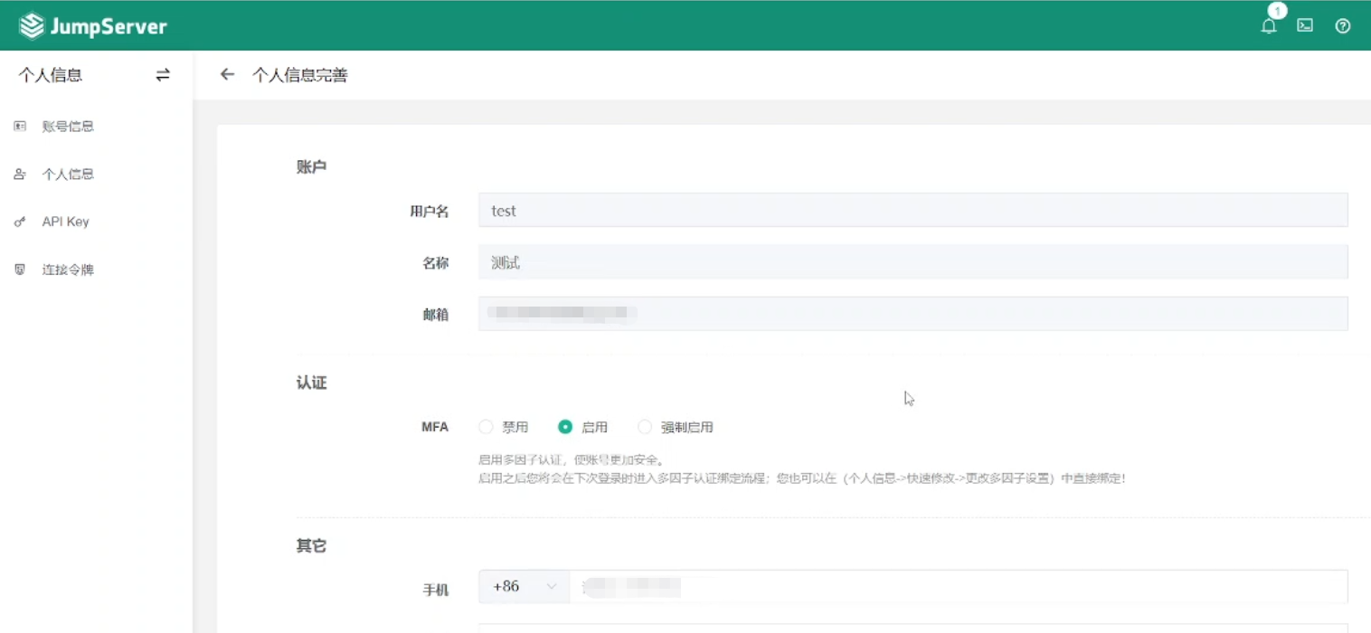Open the 个人信息 sidebar menu item

[x=68, y=175]
